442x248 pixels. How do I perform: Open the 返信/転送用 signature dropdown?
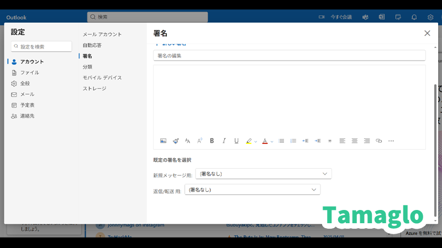252,190
